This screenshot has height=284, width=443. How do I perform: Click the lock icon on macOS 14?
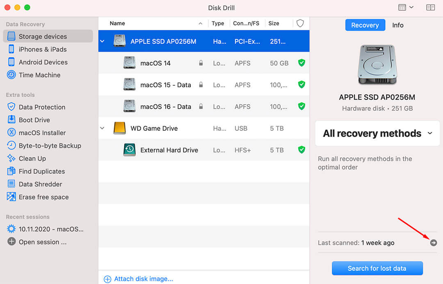tap(201, 63)
